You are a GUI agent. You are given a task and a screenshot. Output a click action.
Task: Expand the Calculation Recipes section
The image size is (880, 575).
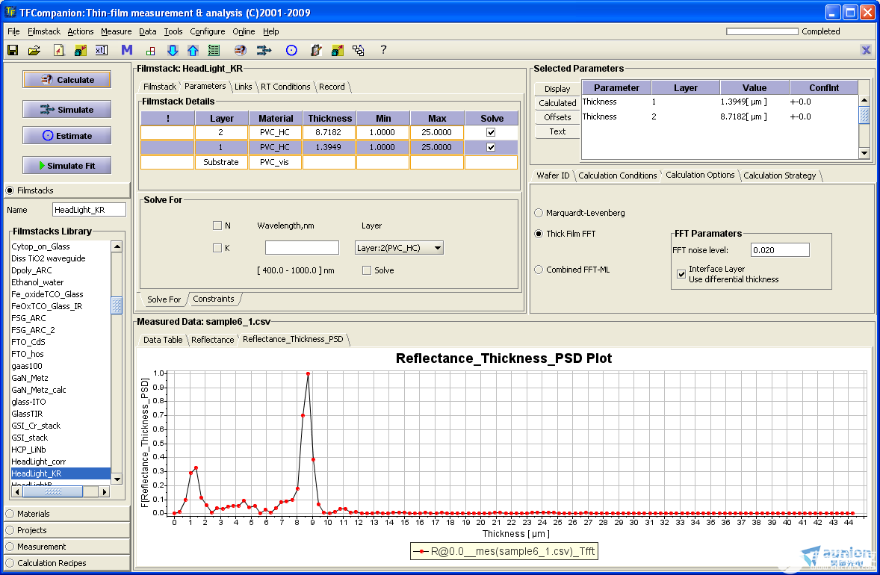click(52, 563)
